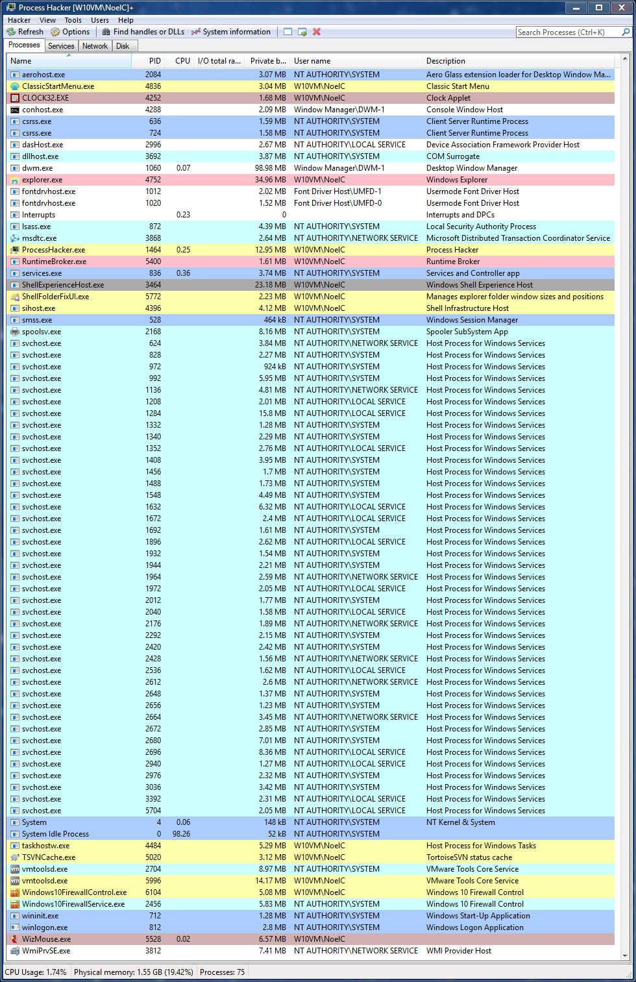This screenshot has height=982, width=636.
Task: Click the ProcessHacker.exe icon
Action: click(x=15, y=250)
